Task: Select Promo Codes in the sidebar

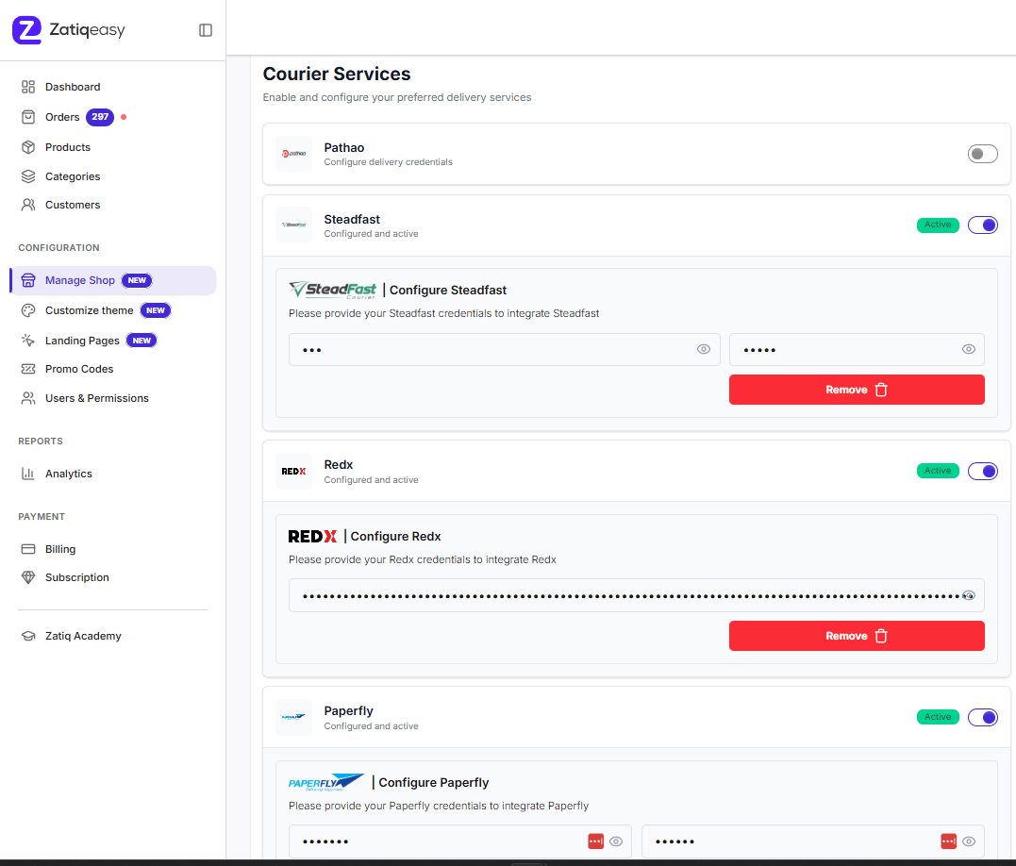Action: pos(78,369)
